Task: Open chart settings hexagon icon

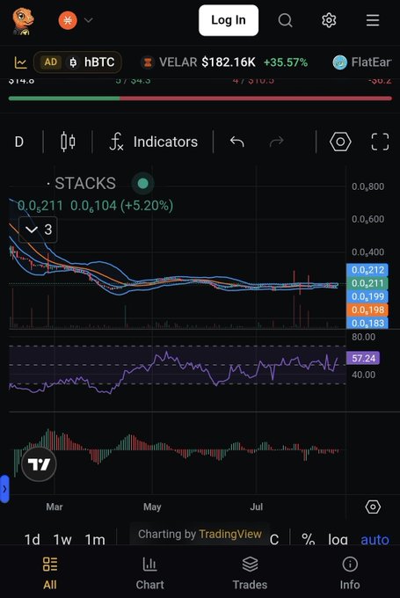Action: [x=340, y=142]
